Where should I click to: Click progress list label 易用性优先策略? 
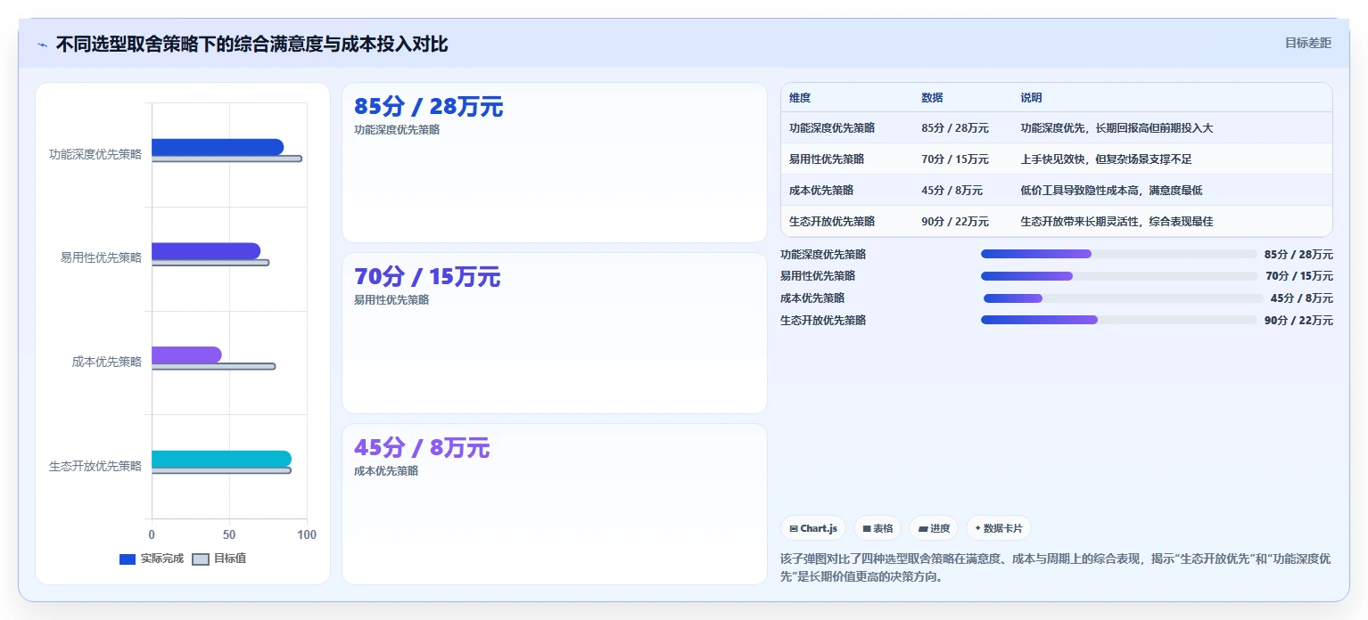[818, 276]
